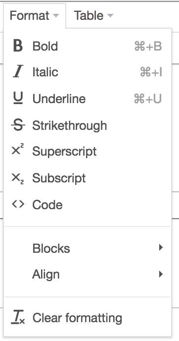179x341 pixels.
Task: Click the Bold B icon
Action: (18, 46)
